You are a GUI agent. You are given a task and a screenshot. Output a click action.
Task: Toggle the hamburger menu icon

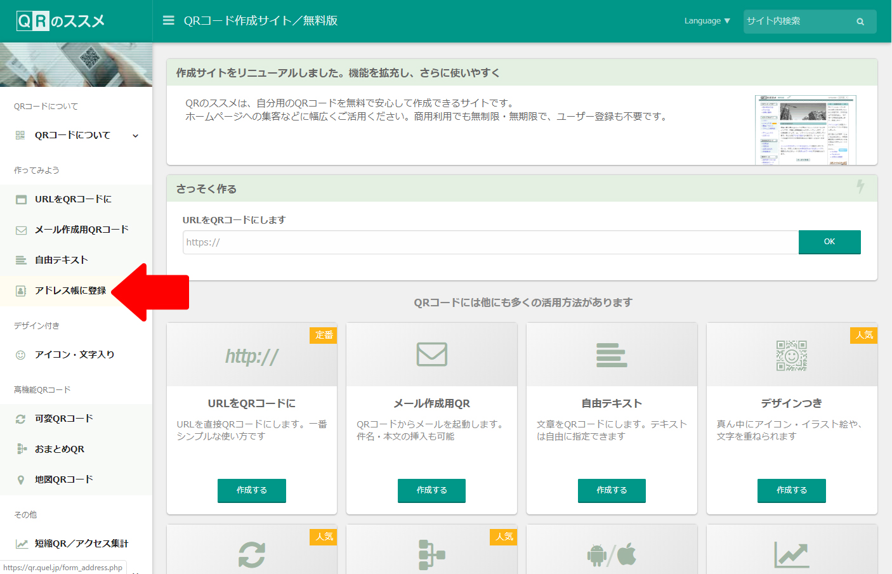168,20
